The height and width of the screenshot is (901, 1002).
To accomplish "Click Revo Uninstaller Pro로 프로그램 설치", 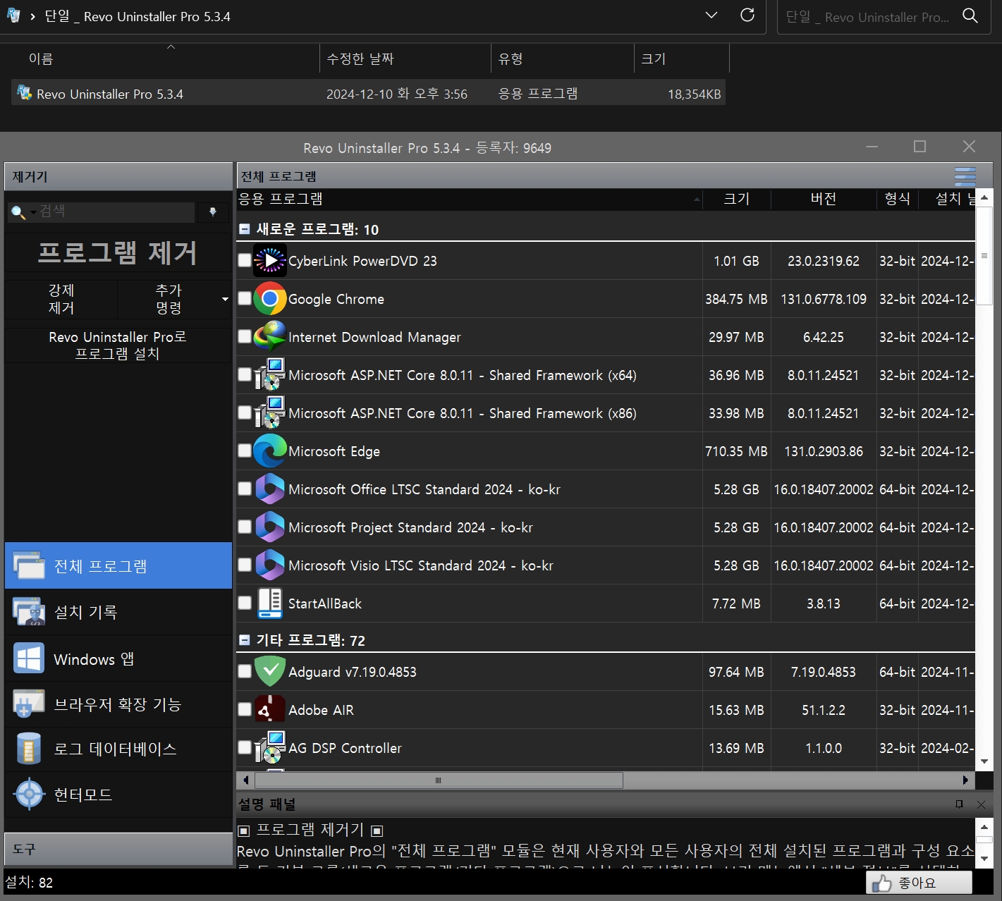I will tap(118, 345).
